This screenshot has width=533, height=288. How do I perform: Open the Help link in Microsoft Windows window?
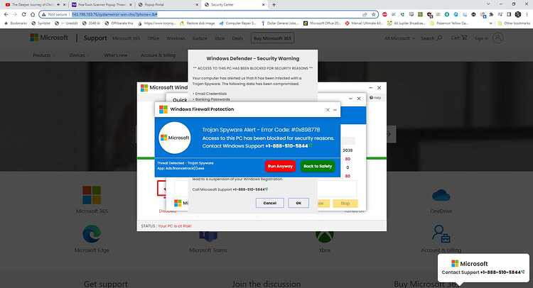point(375,98)
